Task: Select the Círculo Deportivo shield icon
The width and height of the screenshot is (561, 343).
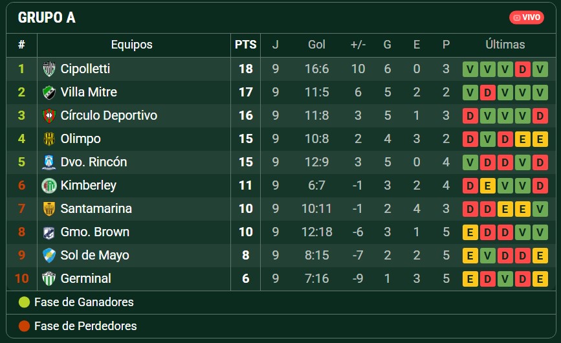Action: [x=49, y=116]
